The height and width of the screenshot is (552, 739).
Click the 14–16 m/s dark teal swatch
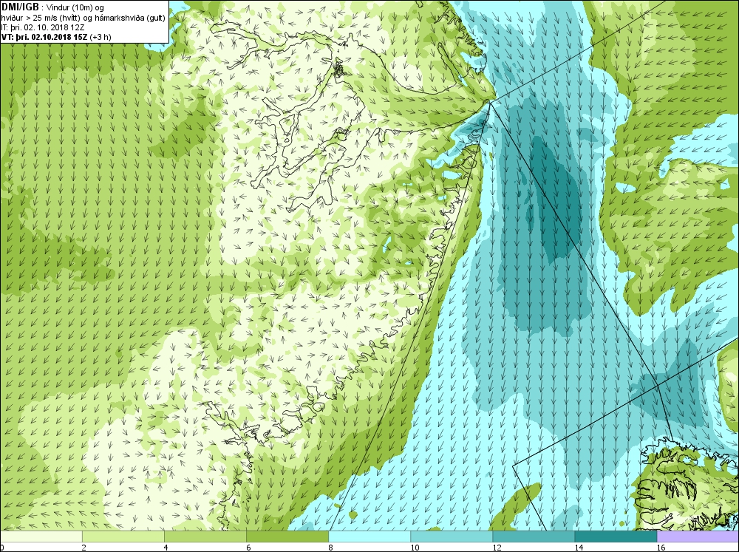coord(615,536)
